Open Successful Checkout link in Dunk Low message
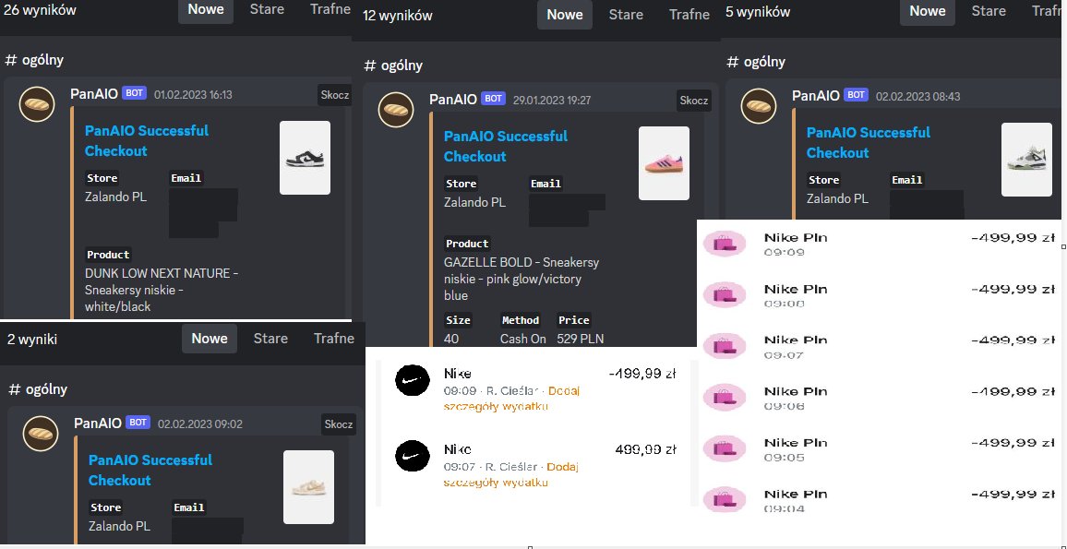The image size is (1067, 549). [x=147, y=141]
